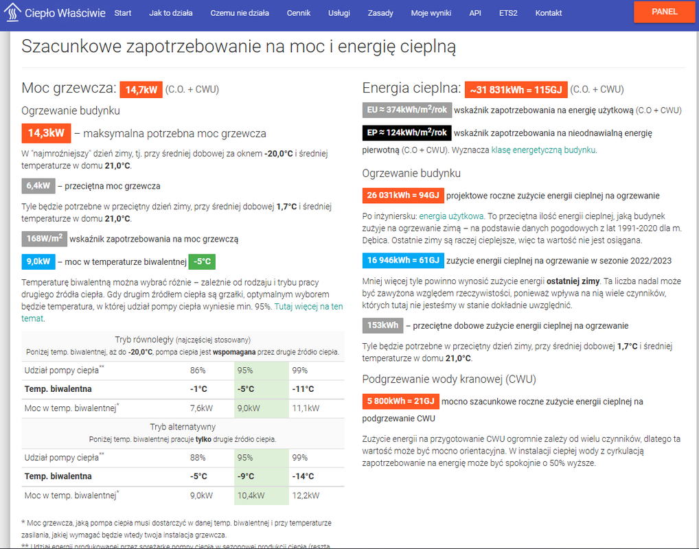Click the 14,7kW heating power badge
The image size is (699, 549).
click(x=141, y=89)
